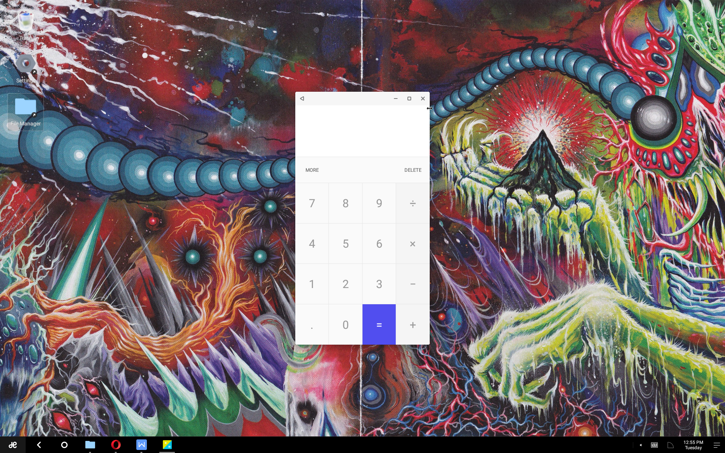Tap digit 9 on the keypad
This screenshot has height=453, width=725.
pyautogui.click(x=379, y=203)
